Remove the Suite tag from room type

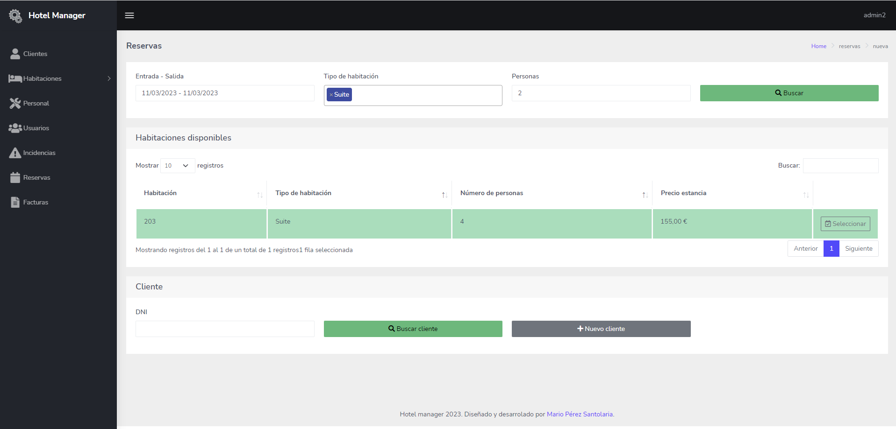click(x=331, y=95)
